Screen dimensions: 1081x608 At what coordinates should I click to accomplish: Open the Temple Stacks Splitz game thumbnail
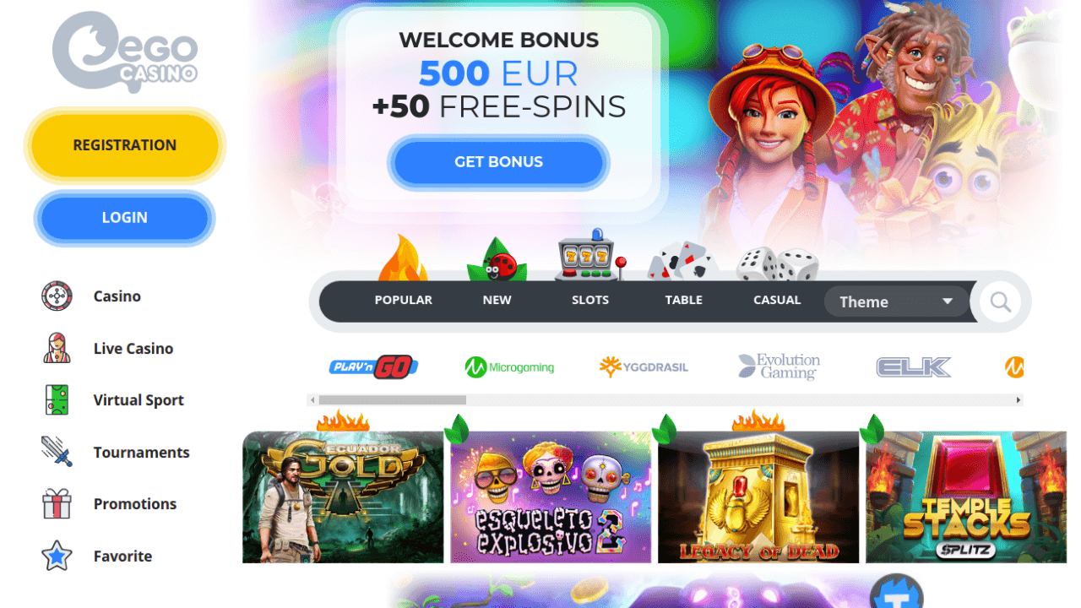click(966, 497)
